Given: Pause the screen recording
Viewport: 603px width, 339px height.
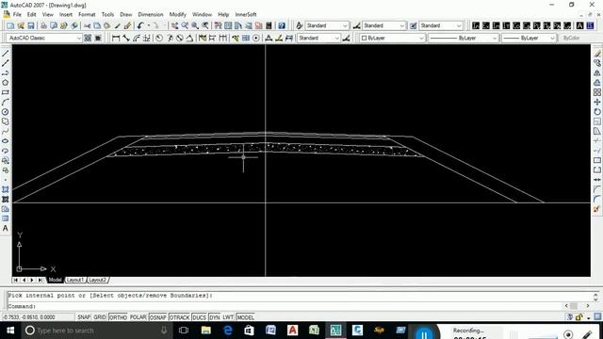Looking at the screenshot, I should [x=424, y=333].
